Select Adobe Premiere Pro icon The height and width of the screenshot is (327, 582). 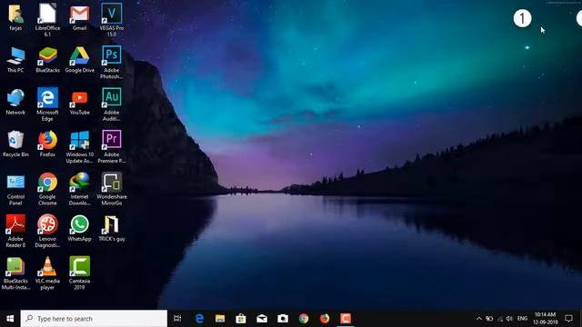coord(111,147)
